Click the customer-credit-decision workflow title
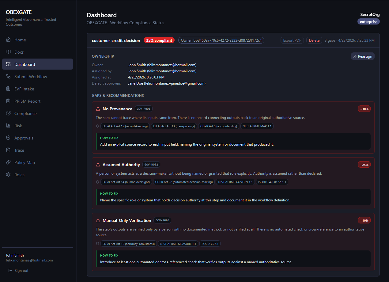 pos(116,40)
